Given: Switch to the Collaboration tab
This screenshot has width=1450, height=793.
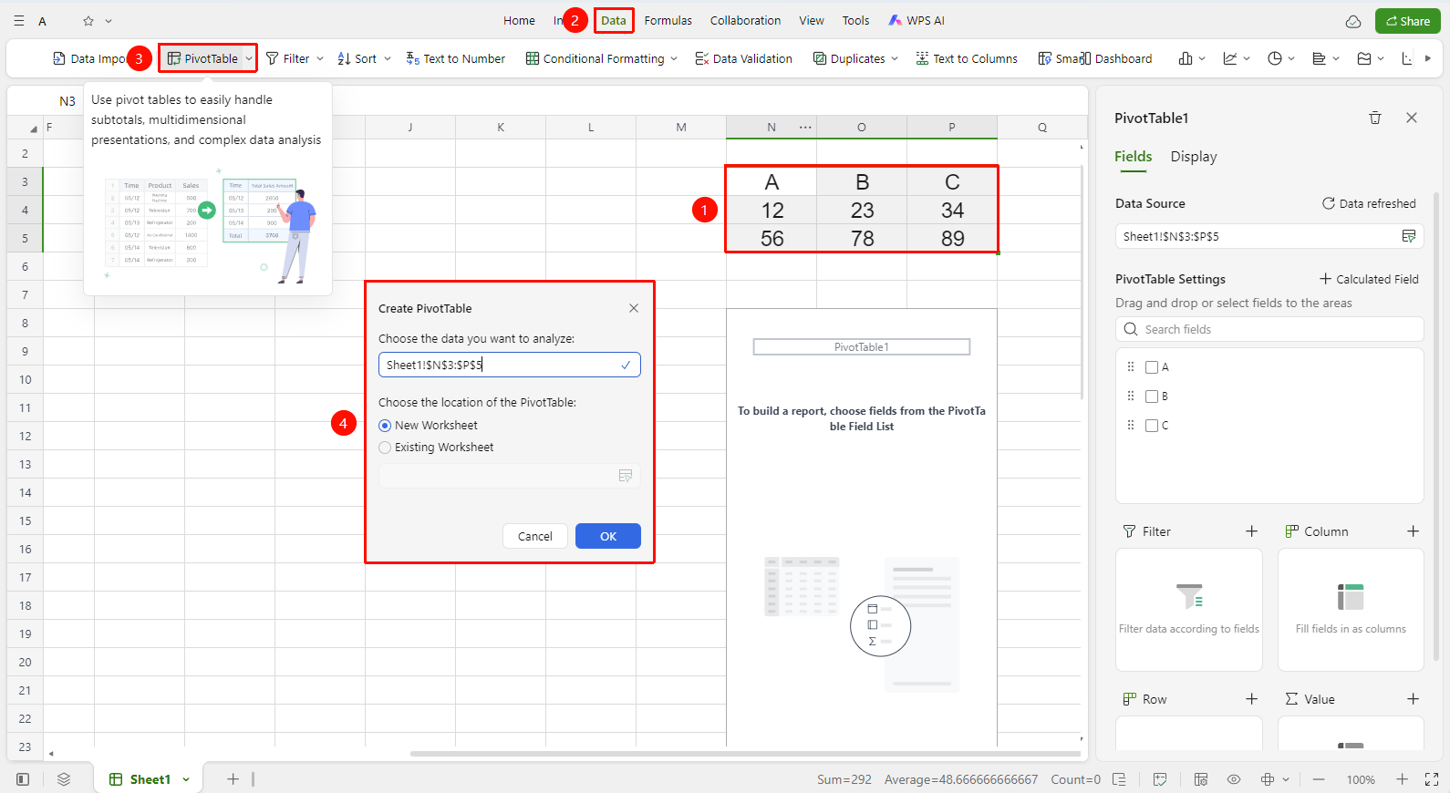Looking at the screenshot, I should tap(745, 21).
